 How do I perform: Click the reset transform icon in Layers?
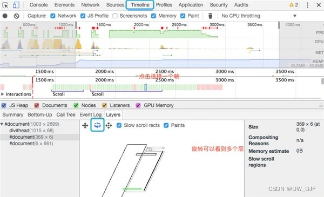pos(109,125)
